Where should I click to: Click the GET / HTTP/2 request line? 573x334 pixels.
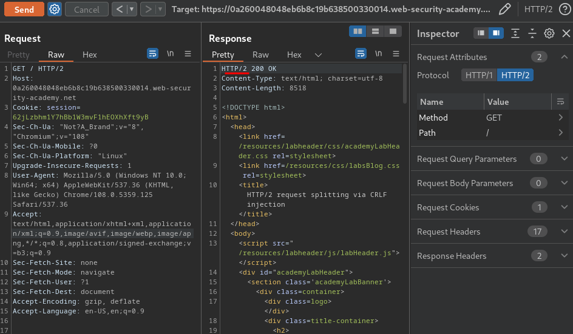point(38,68)
